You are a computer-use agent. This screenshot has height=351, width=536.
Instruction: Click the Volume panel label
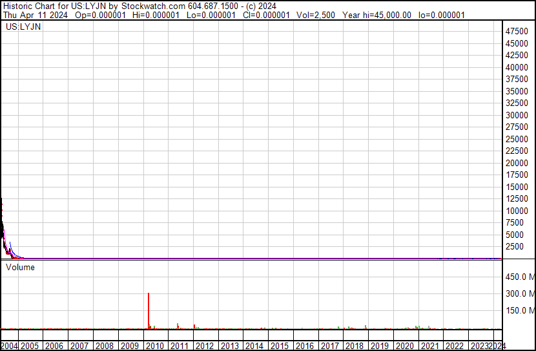20,267
